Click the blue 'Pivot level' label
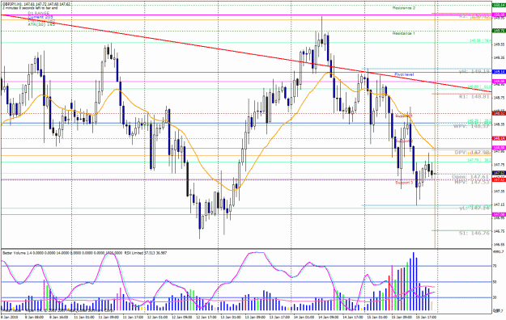The height and width of the screenshot is (320, 506). click(x=404, y=74)
